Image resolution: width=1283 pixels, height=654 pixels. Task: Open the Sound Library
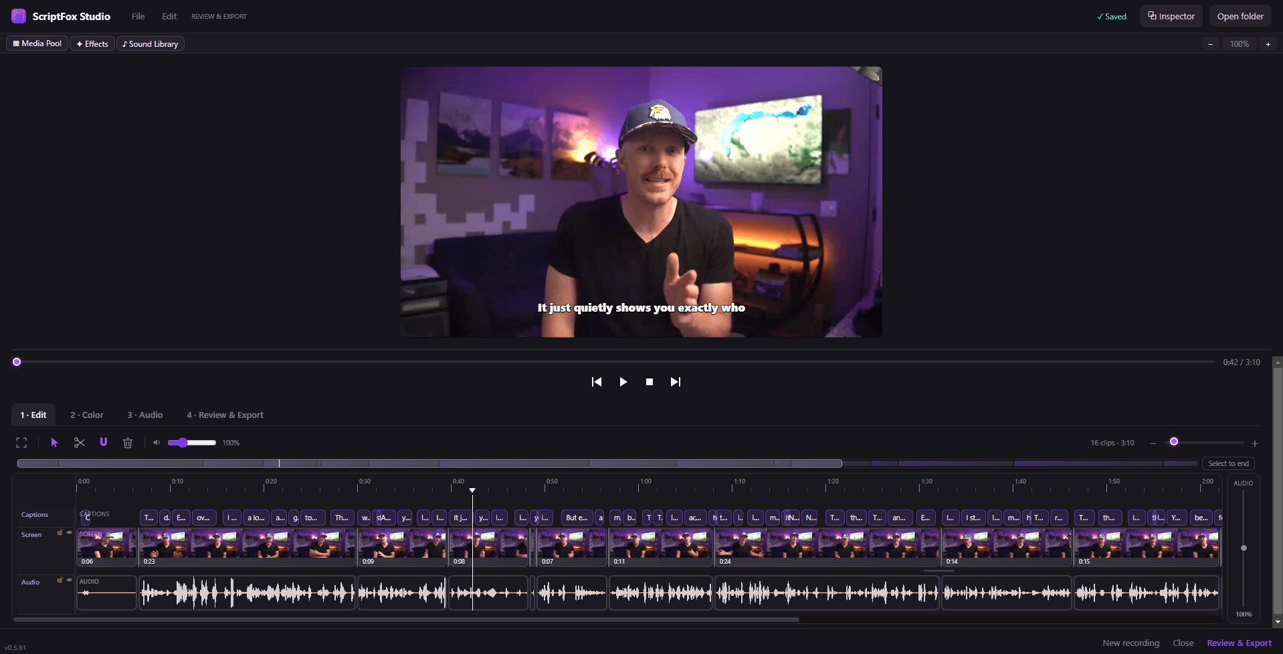(151, 43)
